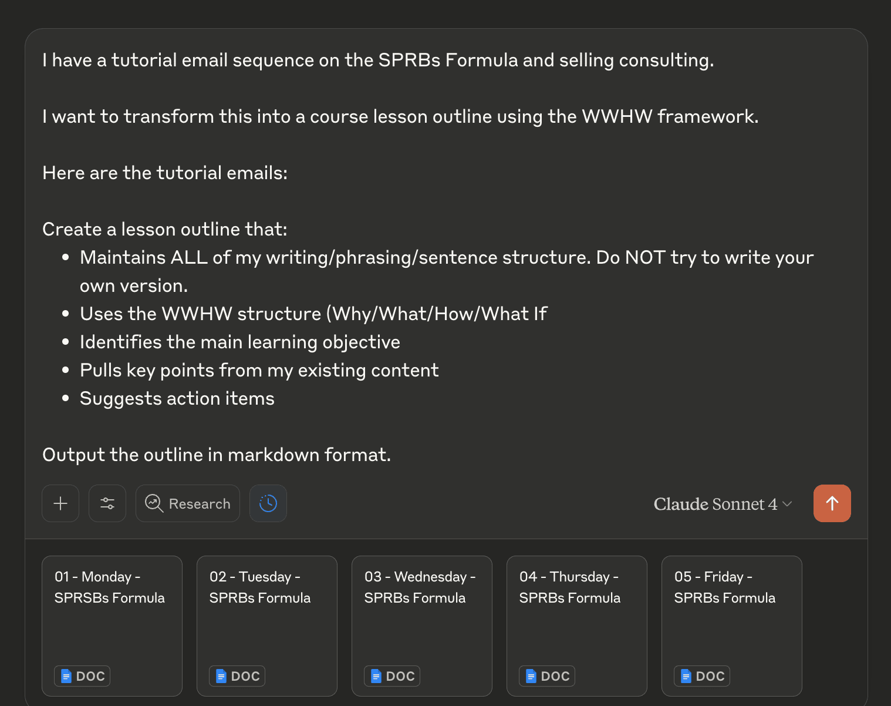This screenshot has width=891, height=706.
Task: Open the 01 - Monday SPRSBs Formula attachment
Action: click(112, 626)
